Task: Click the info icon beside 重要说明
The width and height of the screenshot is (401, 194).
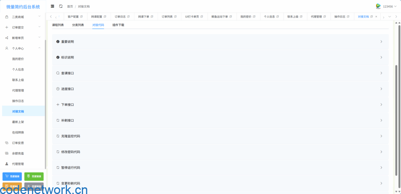Action: (58, 42)
